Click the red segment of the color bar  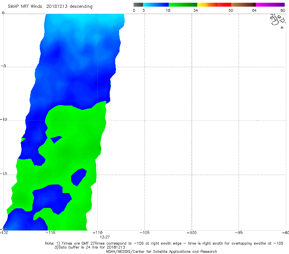[x=224, y=5]
